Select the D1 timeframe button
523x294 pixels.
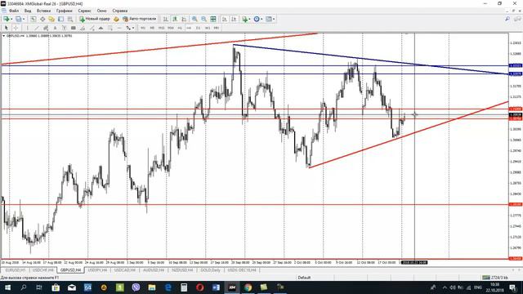198,28
